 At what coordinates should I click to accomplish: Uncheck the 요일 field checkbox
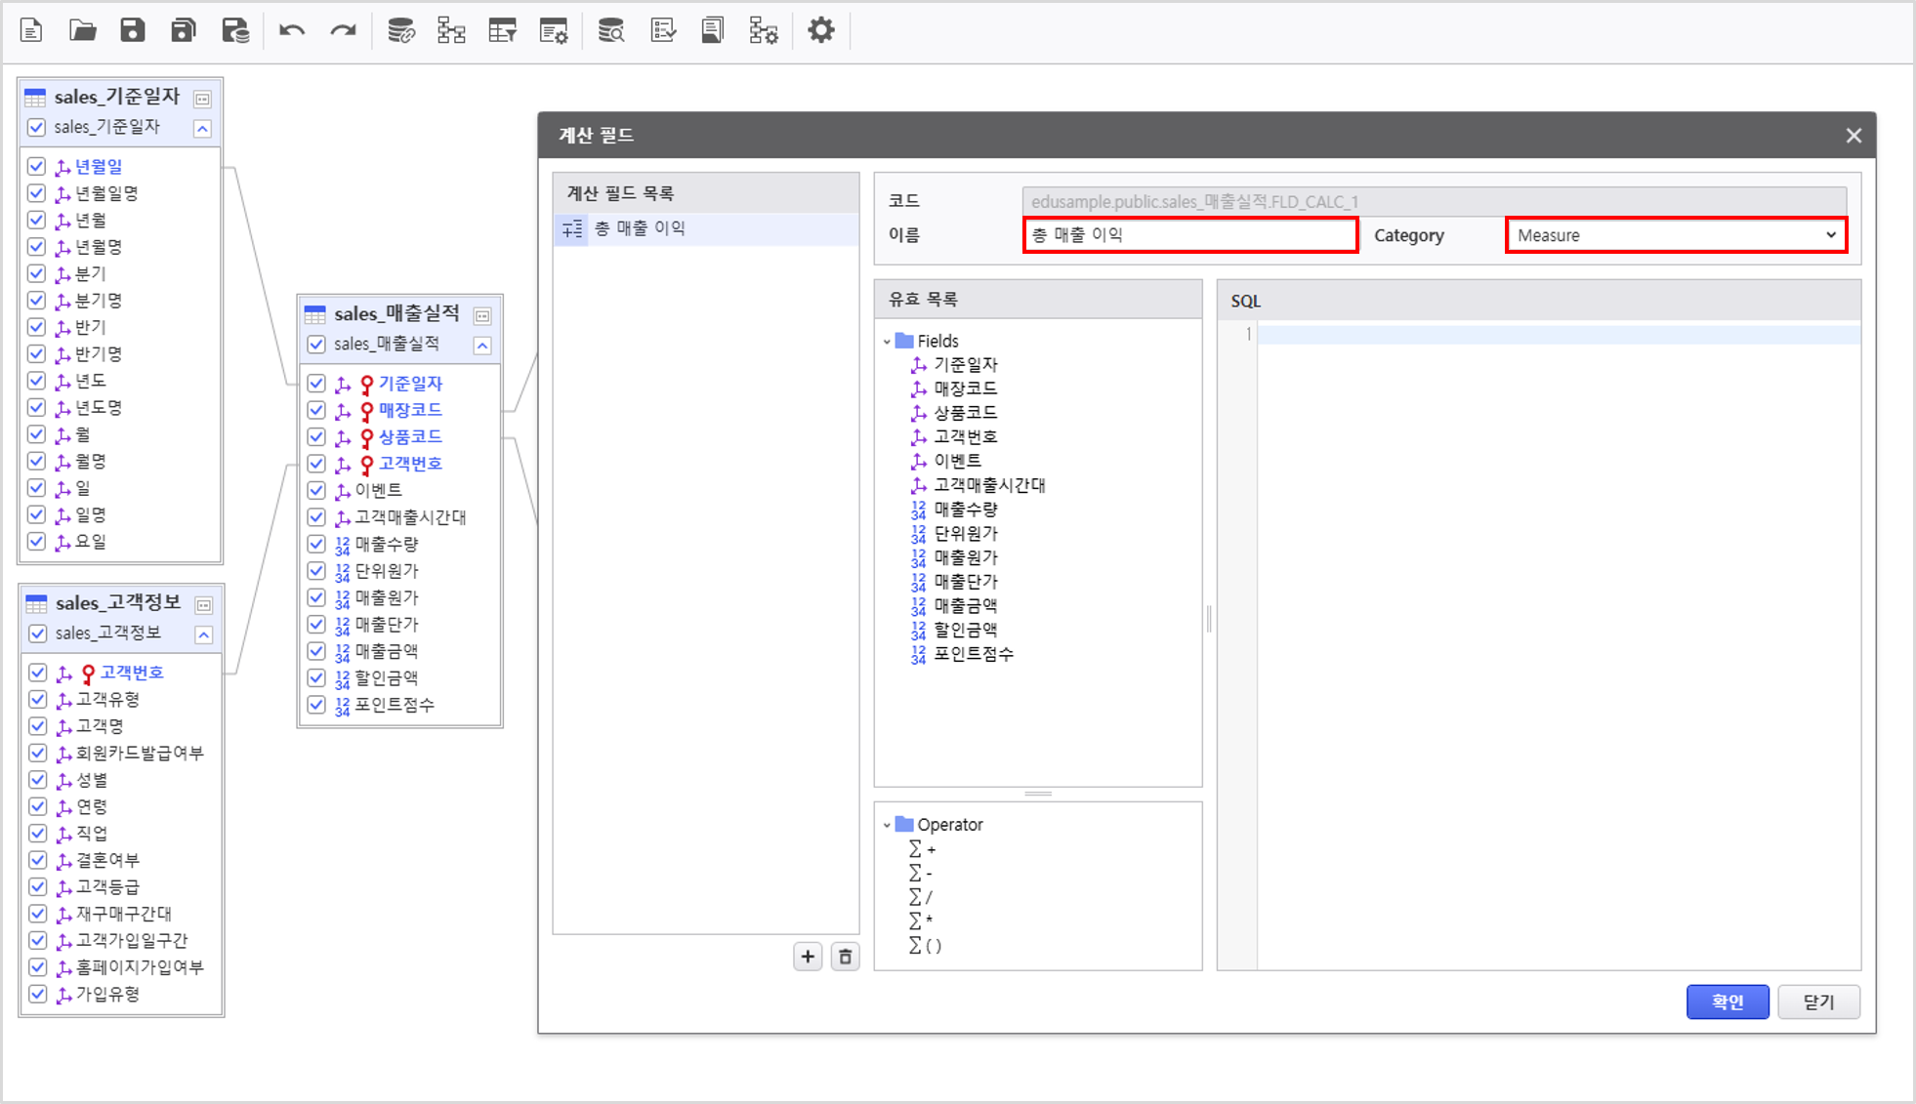(x=36, y=541)
